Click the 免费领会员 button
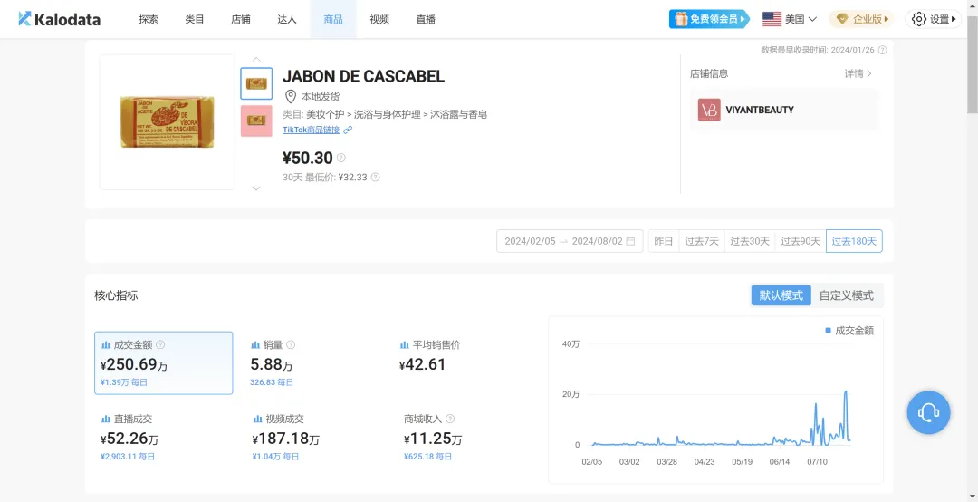 click(709, 19)
